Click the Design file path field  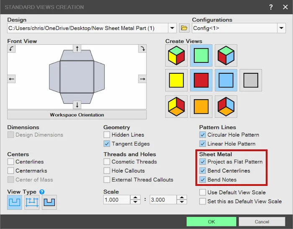(x=87, y=28)
